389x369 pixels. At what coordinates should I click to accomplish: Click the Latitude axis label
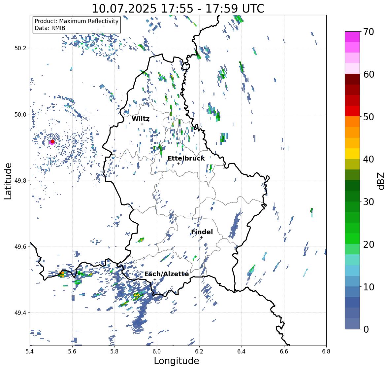[x=8, y=181]
